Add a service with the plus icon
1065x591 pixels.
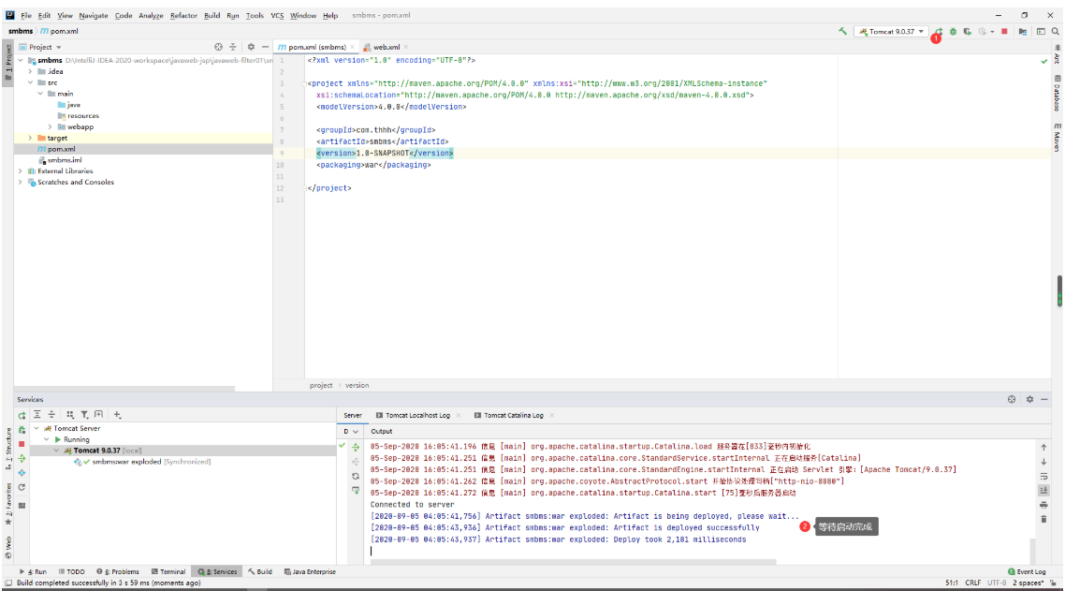(117, 414)
